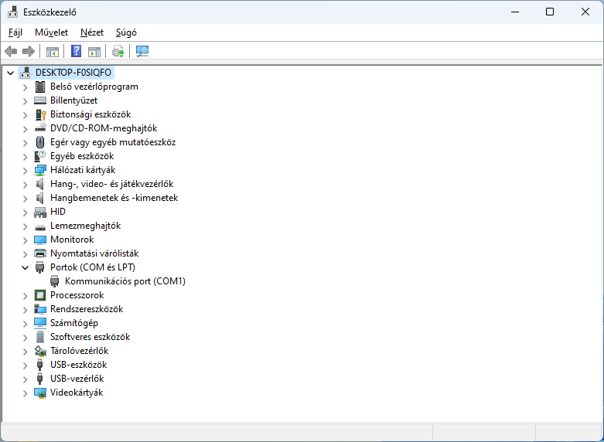Toggle the console tree pane toolbar icon

pos(53,52)
